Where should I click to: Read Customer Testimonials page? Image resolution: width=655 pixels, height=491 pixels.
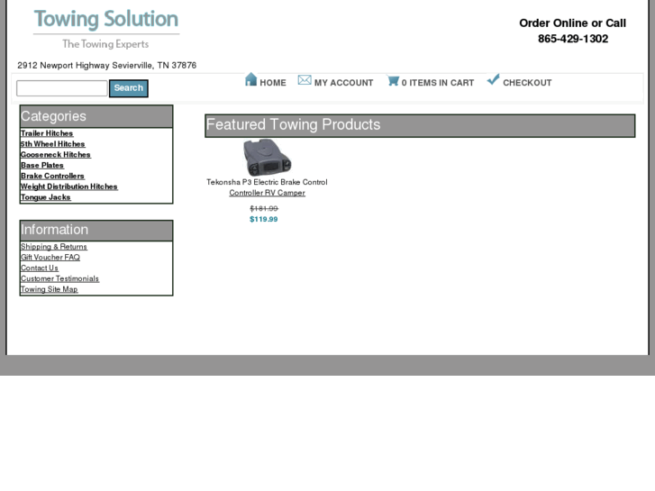[x=60, y=278]
